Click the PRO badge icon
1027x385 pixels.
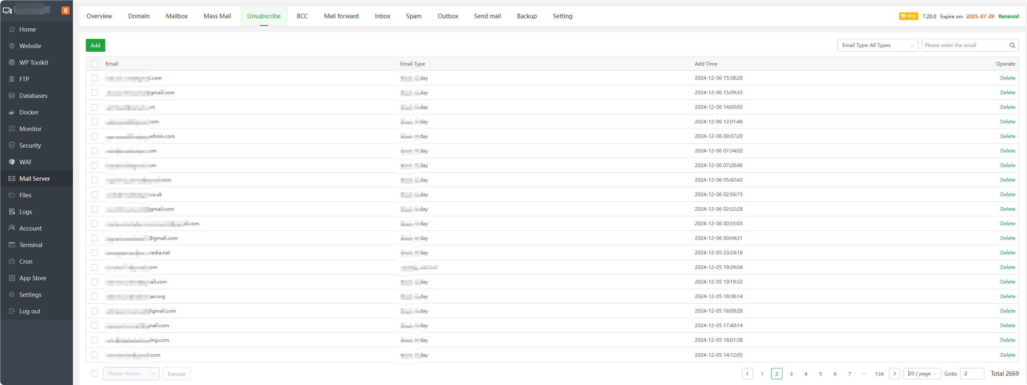point(908,16)
